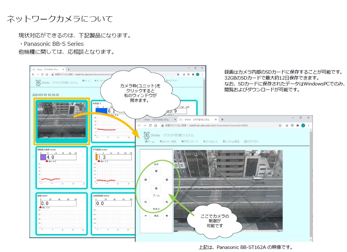Reset brightness with the 標準 button
This screenshot has height=252, width=347.
click(x=156, y=216)
